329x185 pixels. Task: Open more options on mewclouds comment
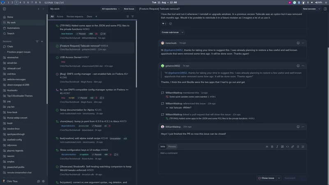(x=303, y=43)
